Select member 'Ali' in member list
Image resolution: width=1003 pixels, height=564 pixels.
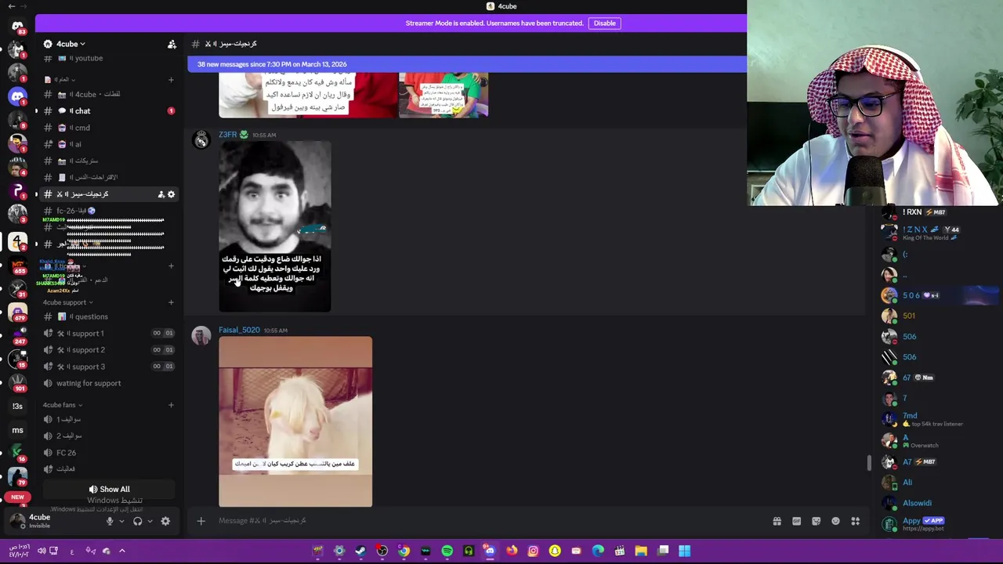coord(936,483)
